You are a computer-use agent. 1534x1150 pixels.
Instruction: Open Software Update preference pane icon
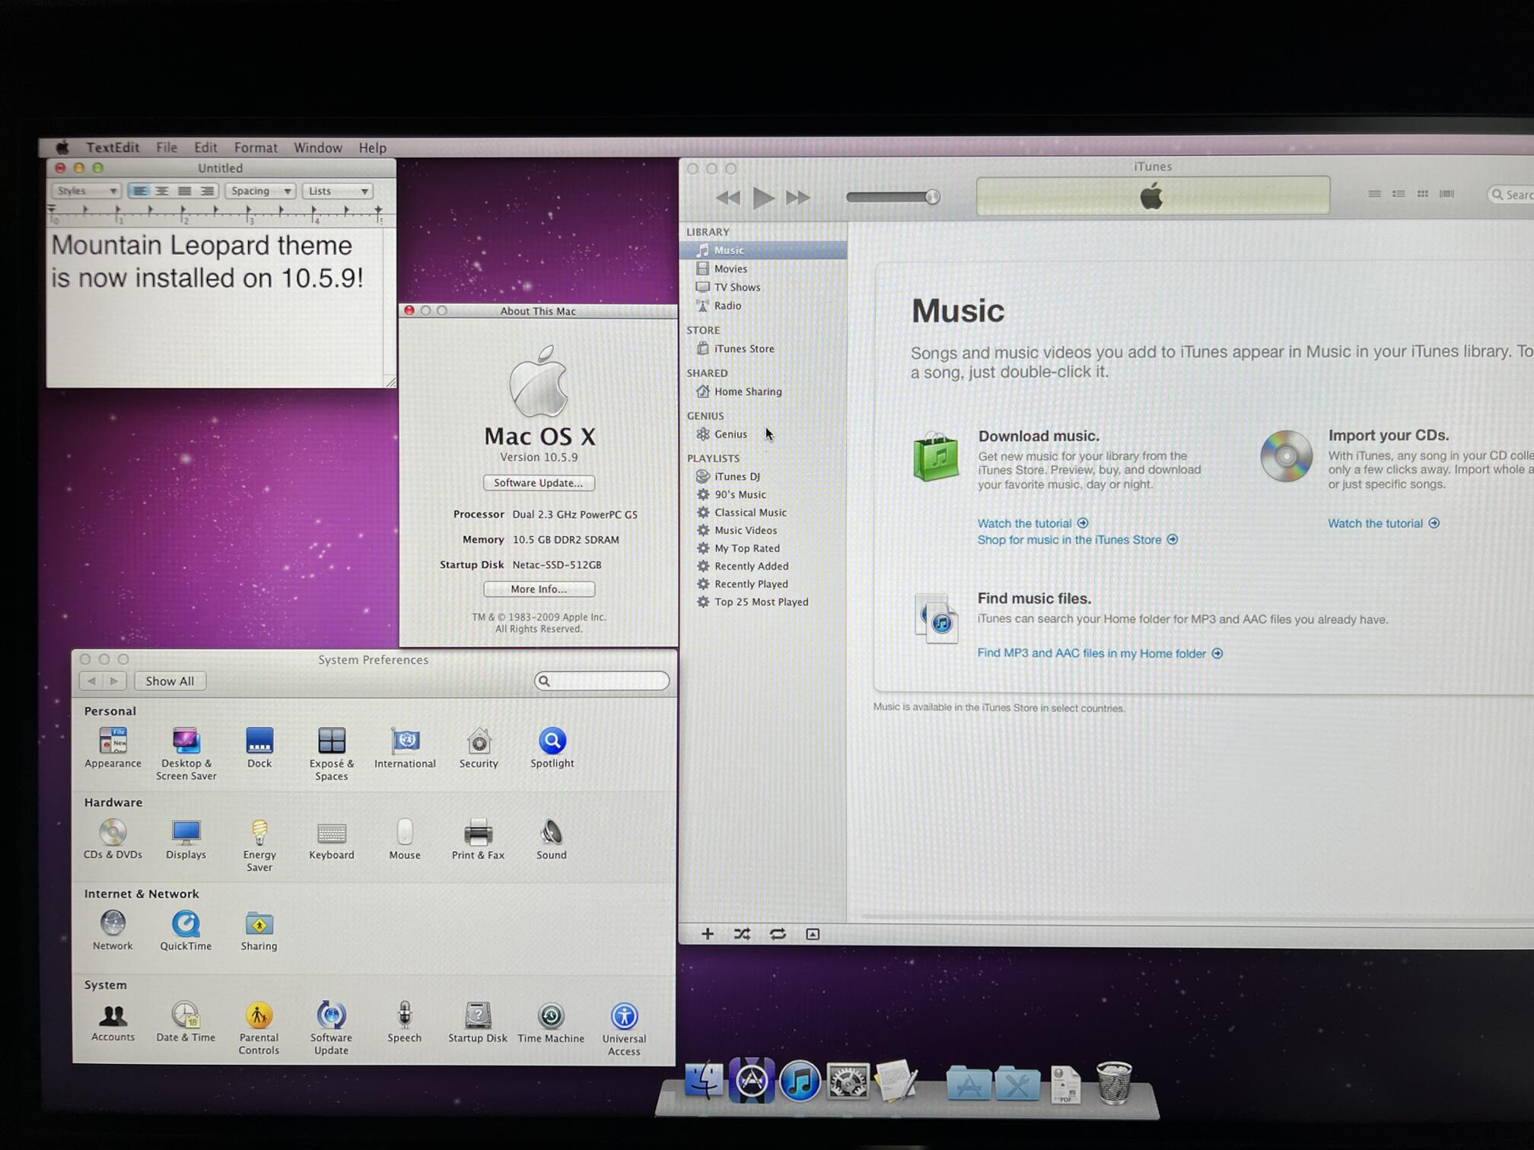[x=331, y=1028]
